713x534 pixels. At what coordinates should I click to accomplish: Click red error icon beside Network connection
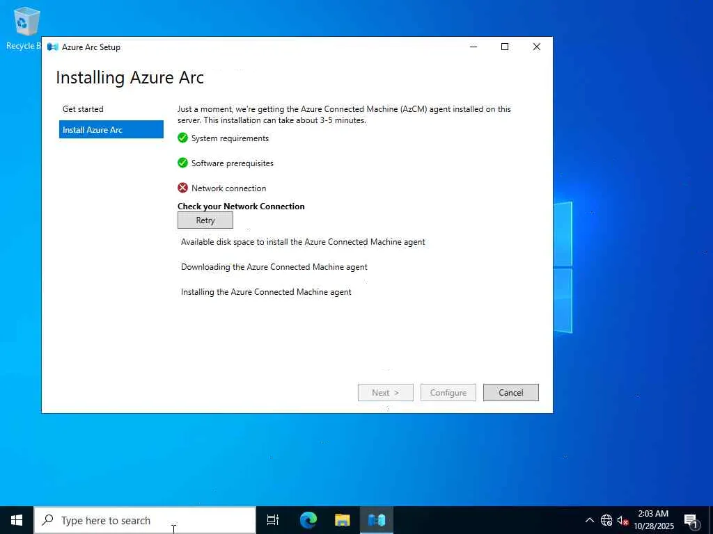pos(183,188)
